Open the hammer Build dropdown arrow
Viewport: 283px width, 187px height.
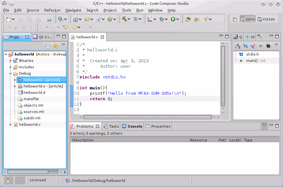click(x=129, y=19)
